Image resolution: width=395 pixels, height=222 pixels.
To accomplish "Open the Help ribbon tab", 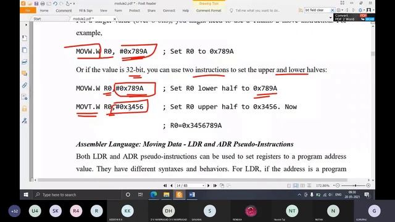I will [186, 10].
